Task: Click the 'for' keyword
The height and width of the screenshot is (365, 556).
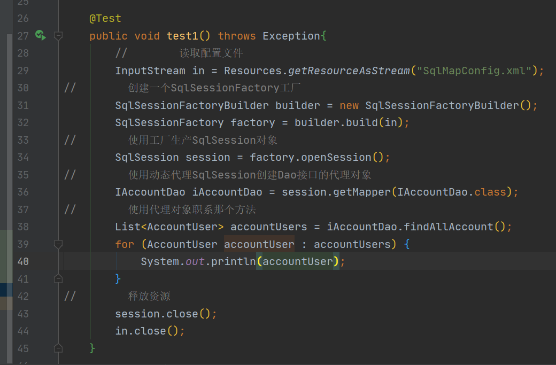Action: pos(125,244)
